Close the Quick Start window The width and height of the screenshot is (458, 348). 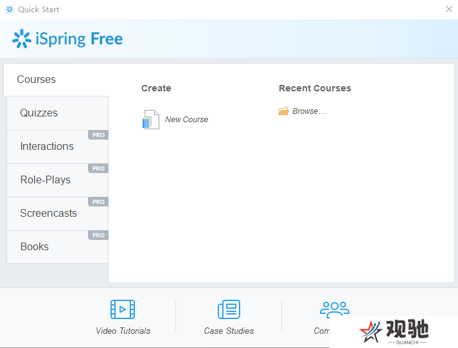[449, 9]
